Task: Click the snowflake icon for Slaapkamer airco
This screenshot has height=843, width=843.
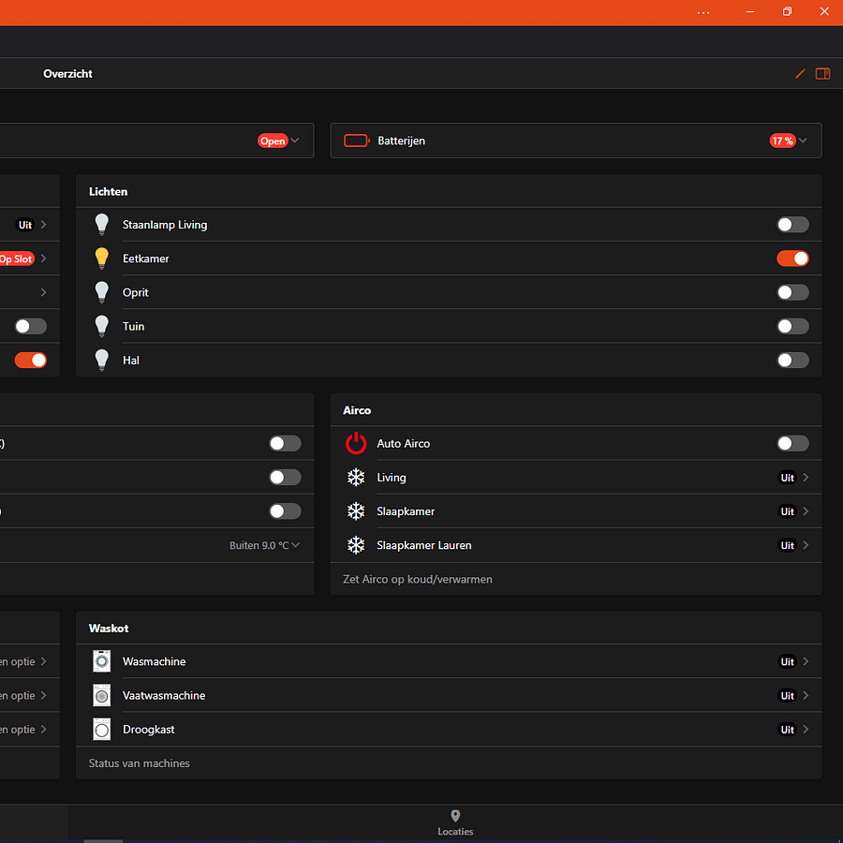Action: coord(356,511)
